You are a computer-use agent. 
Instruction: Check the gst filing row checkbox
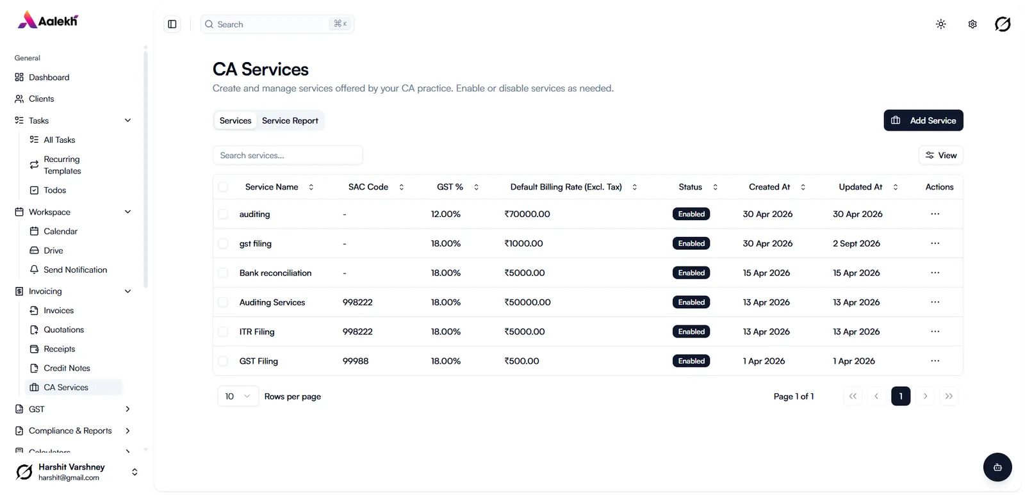click(x=223, y=243)
